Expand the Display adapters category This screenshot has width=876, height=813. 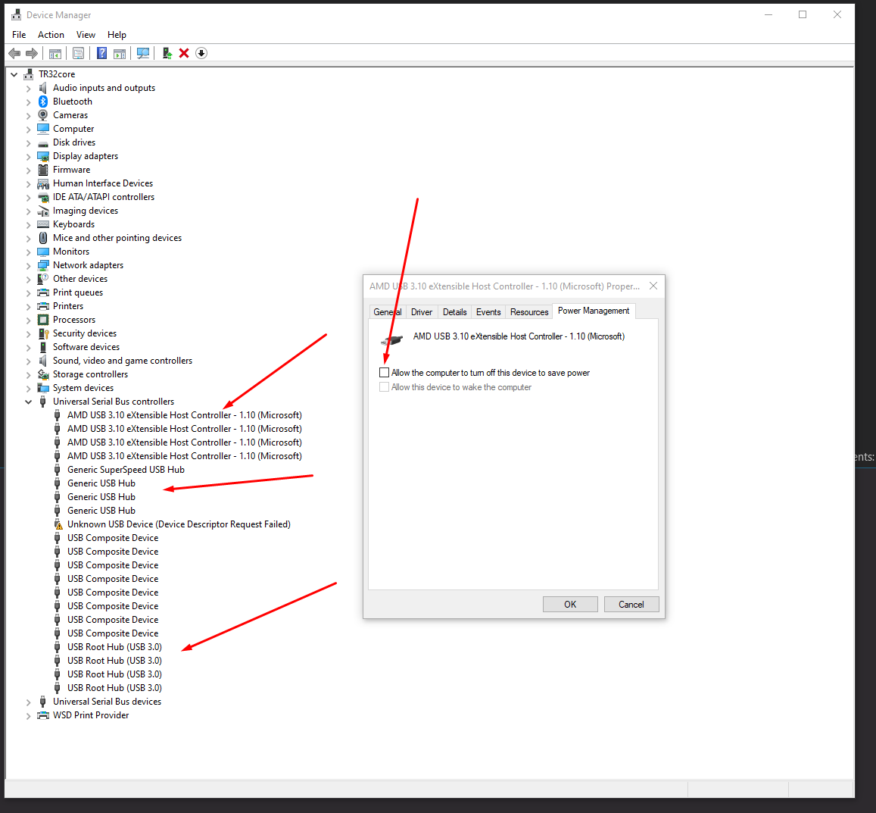pyautogui.click(x=29, y=157)
